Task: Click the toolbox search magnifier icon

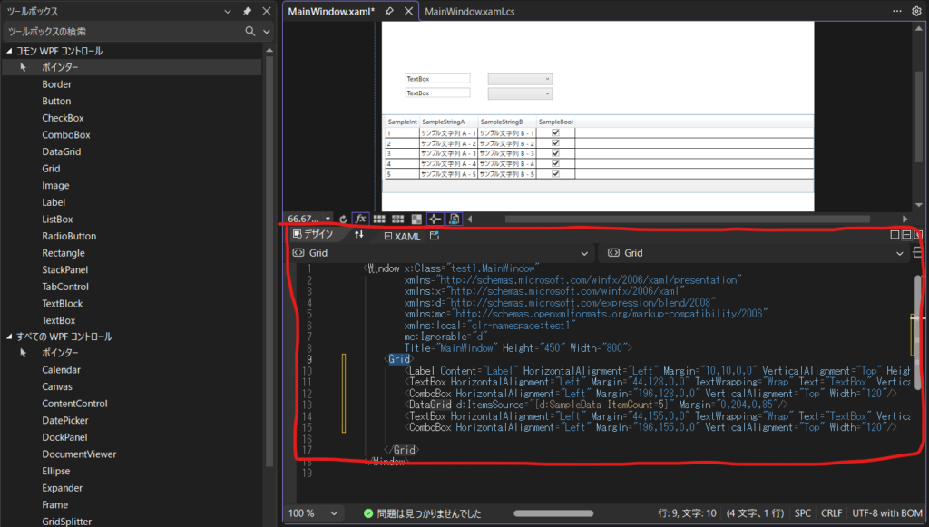Action: pyautogui.click(x=250, y=31)
